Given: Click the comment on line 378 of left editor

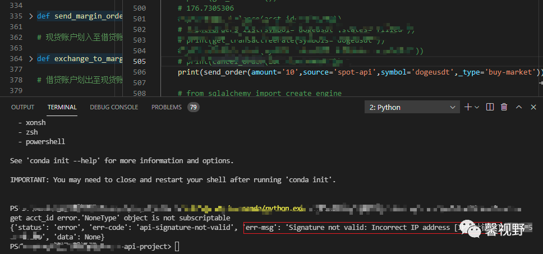Looking at the screenshot, I should [x=80, y=80].
